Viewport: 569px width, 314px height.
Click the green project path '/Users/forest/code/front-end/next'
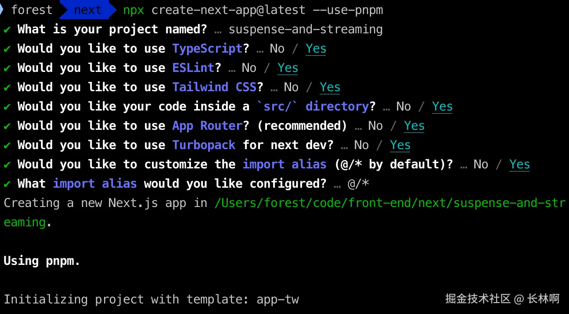(334, 203)
